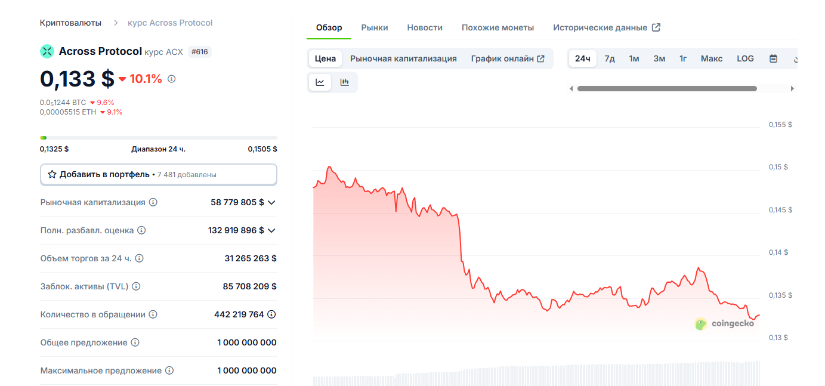Expand the Рыночная капитализация row chevron
The image size is (825, 386).
coord(271,202)
